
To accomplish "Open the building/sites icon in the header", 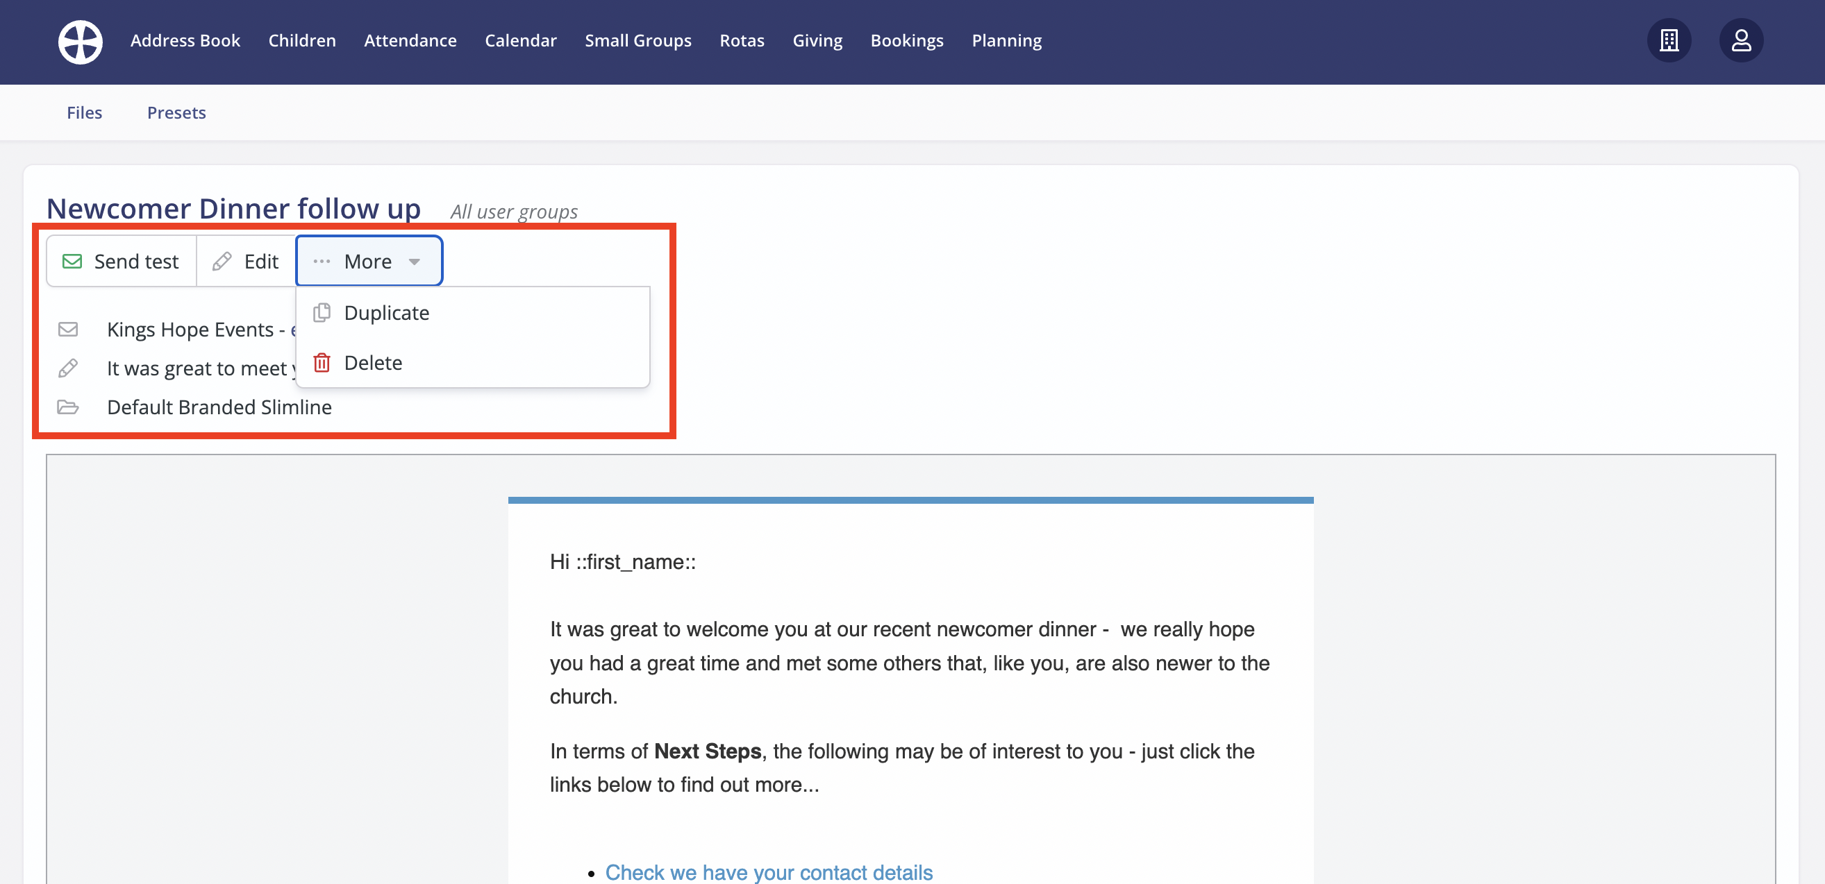I will pos(1669,40).
